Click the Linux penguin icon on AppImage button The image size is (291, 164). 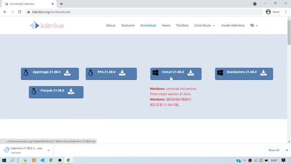(x=26, y=73)
